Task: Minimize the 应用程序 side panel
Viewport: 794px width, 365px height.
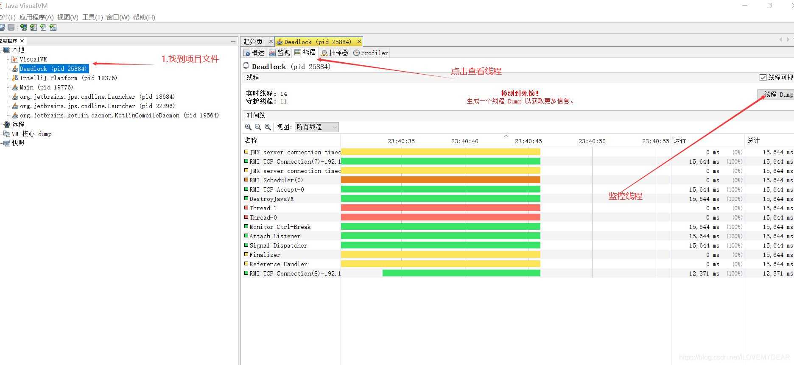Action: click(233, 41)
